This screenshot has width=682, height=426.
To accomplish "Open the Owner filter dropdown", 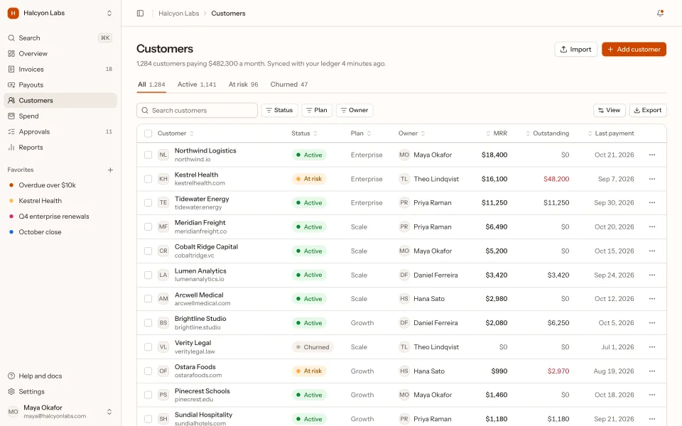I will coord(354,111).
